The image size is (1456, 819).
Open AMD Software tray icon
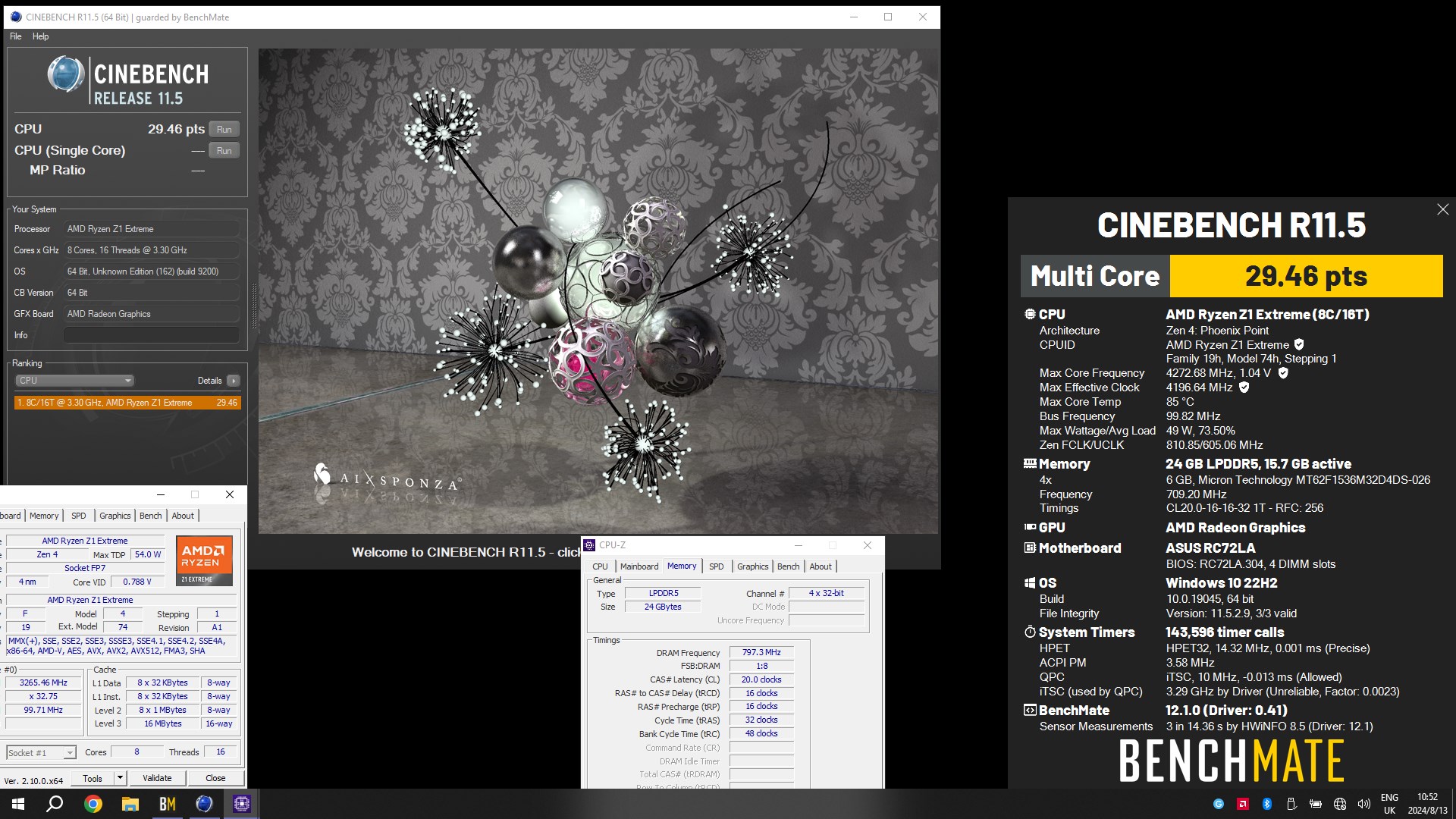[x=1242, y=804]
